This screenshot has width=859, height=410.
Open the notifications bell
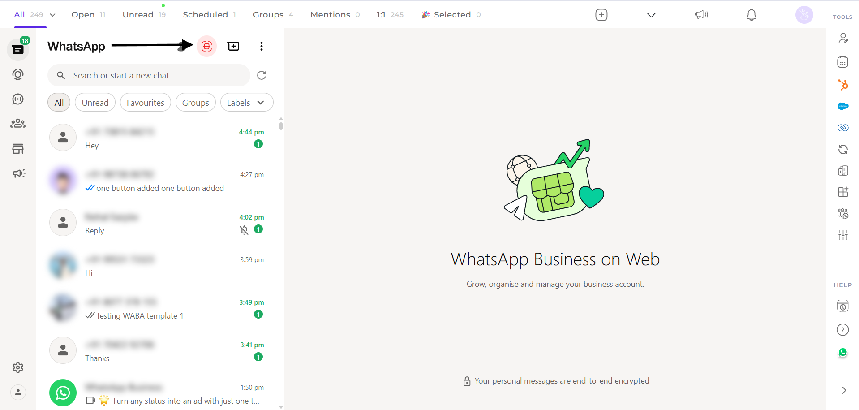click(x=752, y=15)
